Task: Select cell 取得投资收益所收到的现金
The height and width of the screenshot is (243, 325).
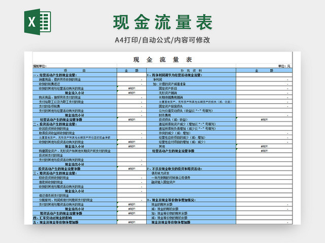Action: tap(75, 133)
